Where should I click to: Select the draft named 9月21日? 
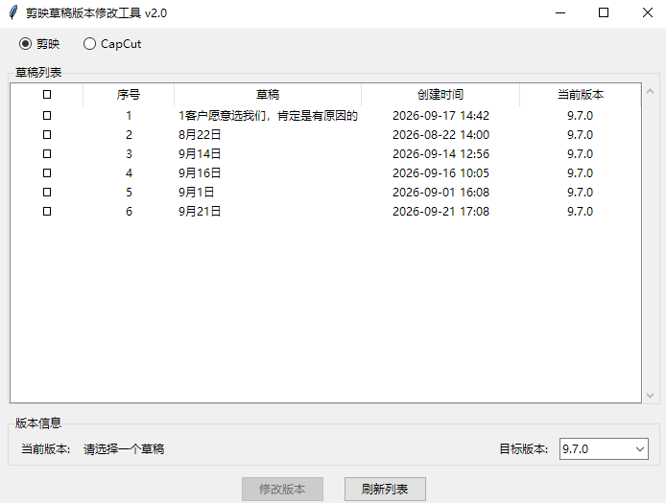click(x=200, y=211)
